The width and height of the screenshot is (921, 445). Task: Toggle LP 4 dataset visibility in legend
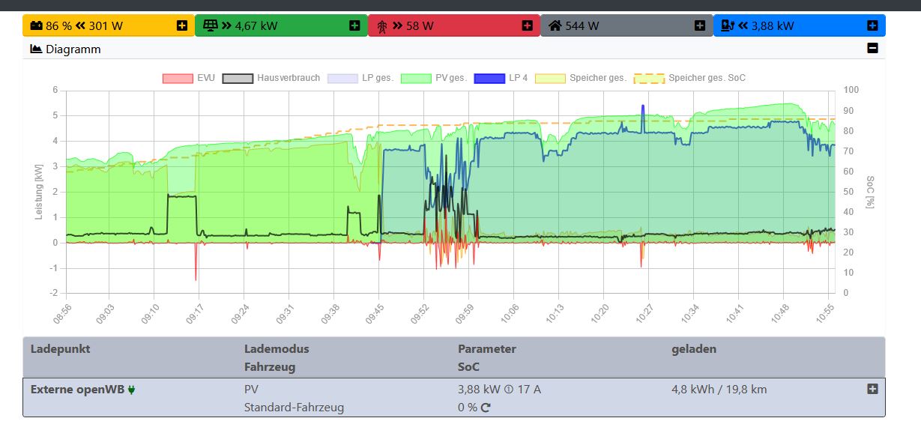[501, 78]
